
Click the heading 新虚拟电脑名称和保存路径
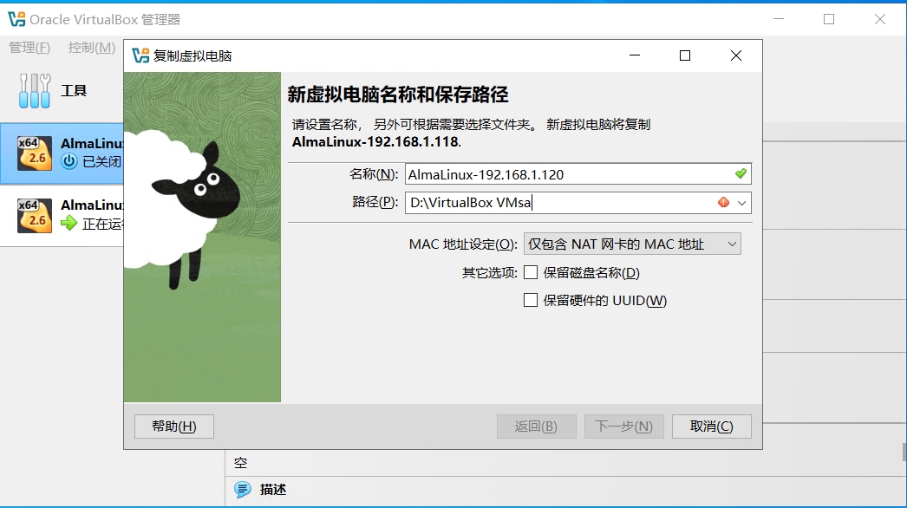pyautogui.click(x=398, y=94)
